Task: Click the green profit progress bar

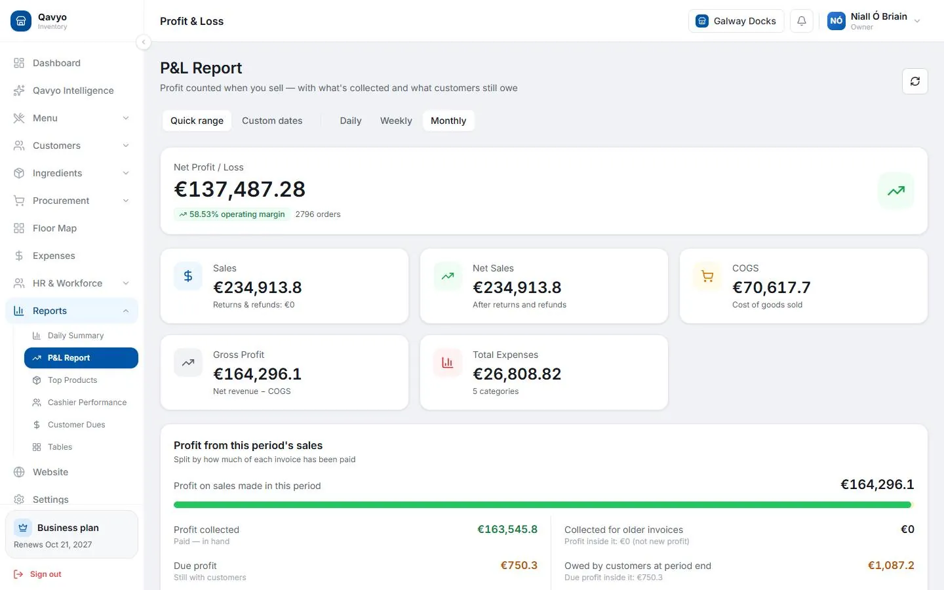Action: pyautogui.click(x=543, y=505)
